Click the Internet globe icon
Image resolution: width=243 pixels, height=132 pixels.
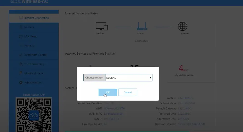coord(182,26)
